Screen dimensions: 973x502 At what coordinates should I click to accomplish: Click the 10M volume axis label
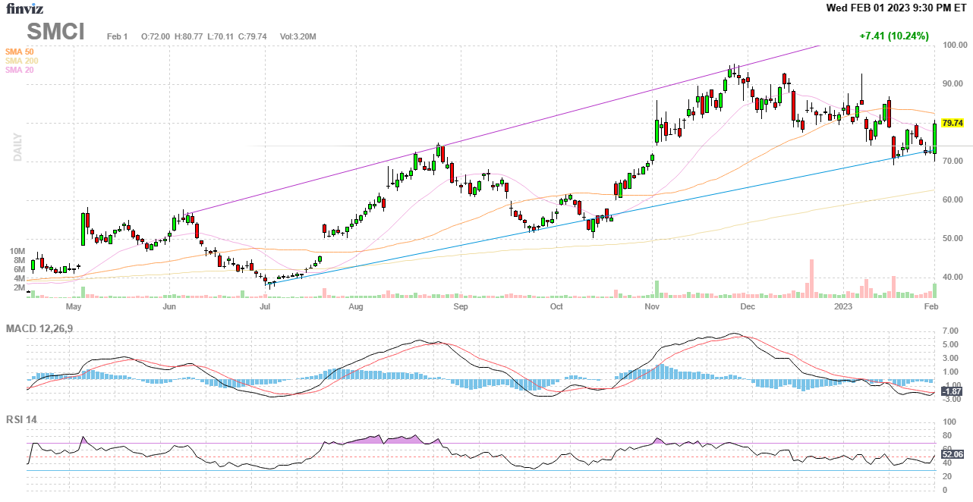pyautogui.click(x=17, y=251)
